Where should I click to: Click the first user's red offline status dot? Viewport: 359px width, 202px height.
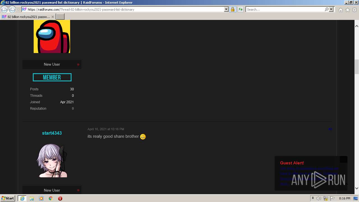coord(78,65)
